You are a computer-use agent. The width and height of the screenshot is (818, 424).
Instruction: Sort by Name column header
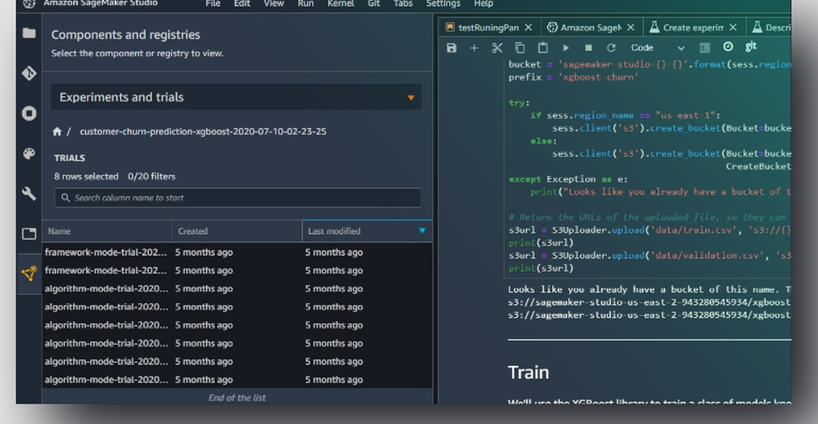click(x=106, y=230)
